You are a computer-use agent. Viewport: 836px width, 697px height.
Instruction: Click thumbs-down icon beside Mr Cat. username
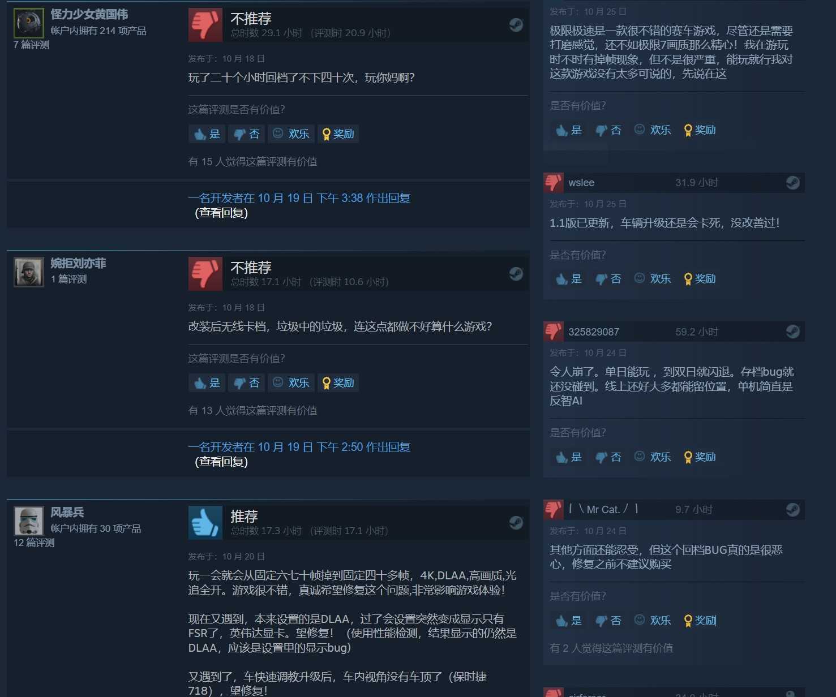pos(554,509)
